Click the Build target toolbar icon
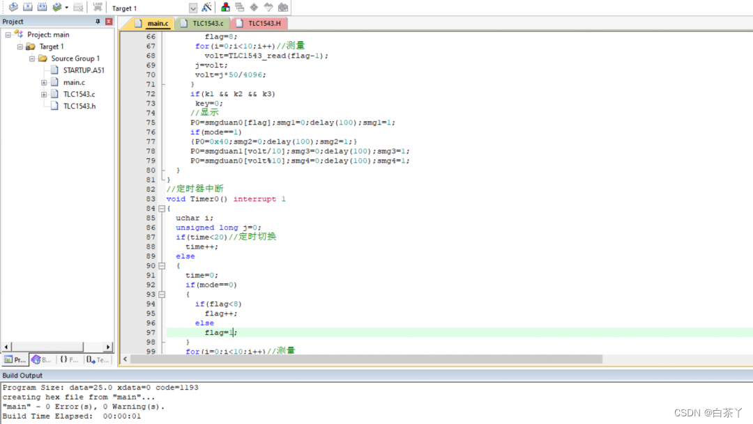The width and height of the screenshot is (753, 424). coord(28,8)
